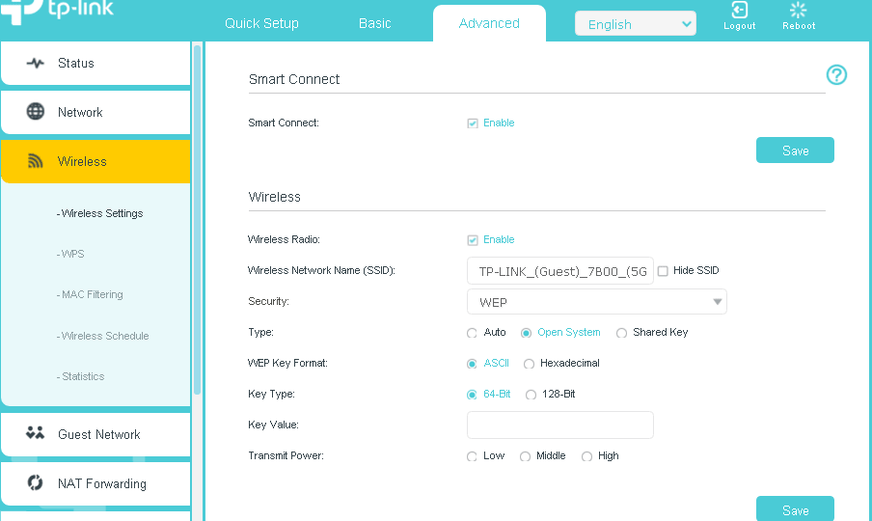Click the Guest Network people icon
Viewport: 872px width, 521px height.
coord(36,433)
